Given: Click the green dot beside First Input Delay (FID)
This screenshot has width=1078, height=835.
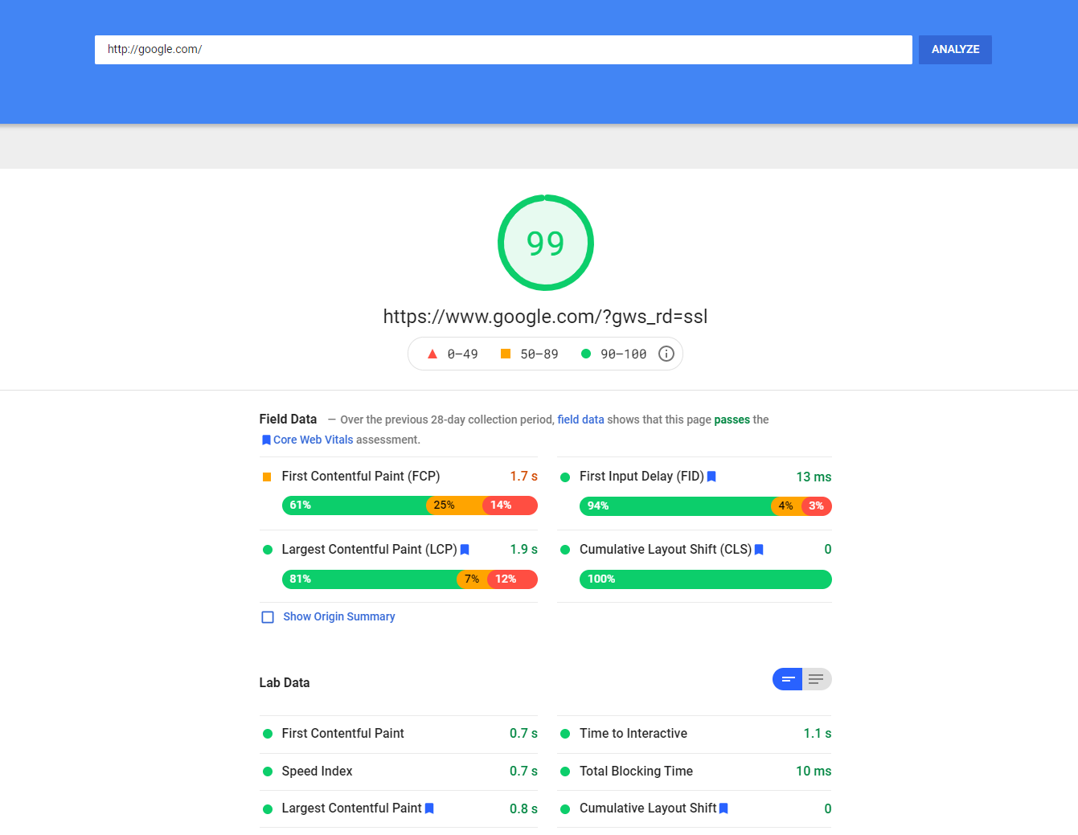Looking at the screenshot, I should coord(565,477).
